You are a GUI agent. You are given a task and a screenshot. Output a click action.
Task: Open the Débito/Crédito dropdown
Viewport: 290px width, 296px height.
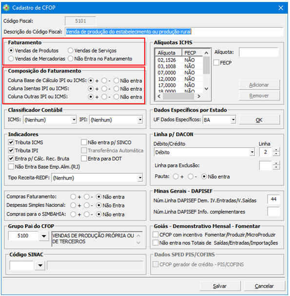tap(252, 152)
